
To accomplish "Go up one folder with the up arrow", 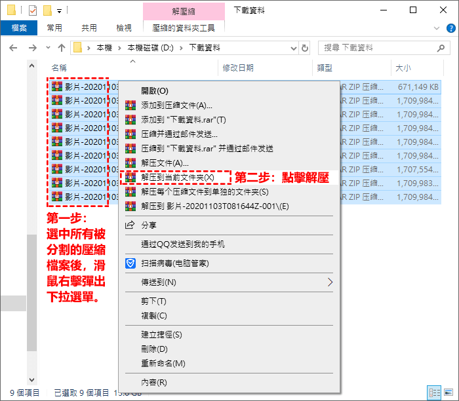I will pyautogui.click(x=62, y=48).
